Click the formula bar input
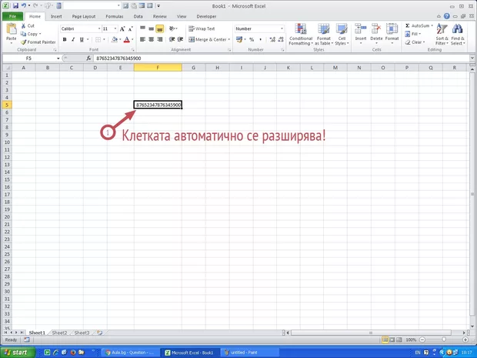477x358 pixels. pyautogui.click(x=282, y=59)
